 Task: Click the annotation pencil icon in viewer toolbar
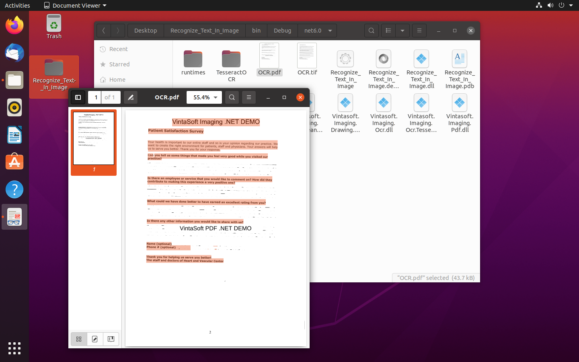click(130, 97)
